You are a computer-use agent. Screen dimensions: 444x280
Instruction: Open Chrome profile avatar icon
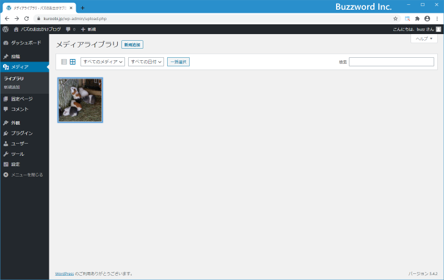tap(427, 18)
